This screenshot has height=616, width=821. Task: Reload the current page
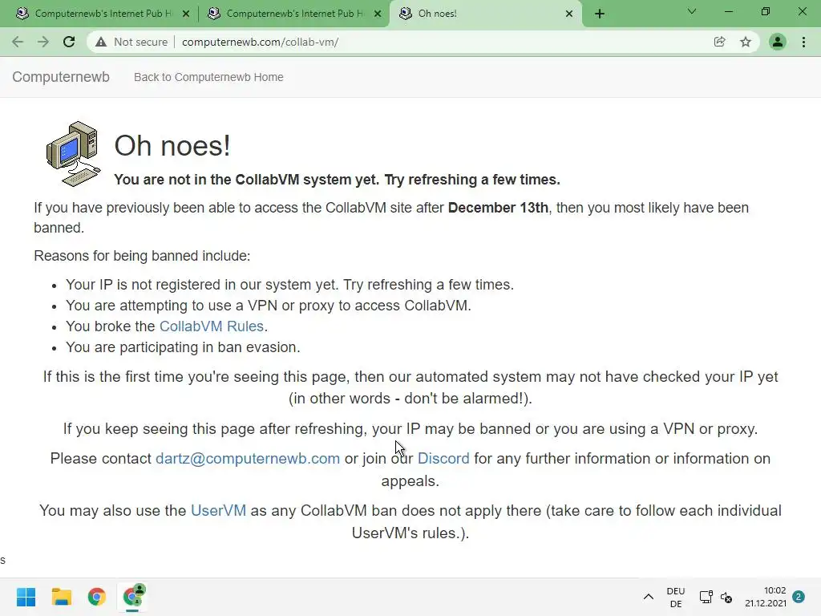point(69,42)
